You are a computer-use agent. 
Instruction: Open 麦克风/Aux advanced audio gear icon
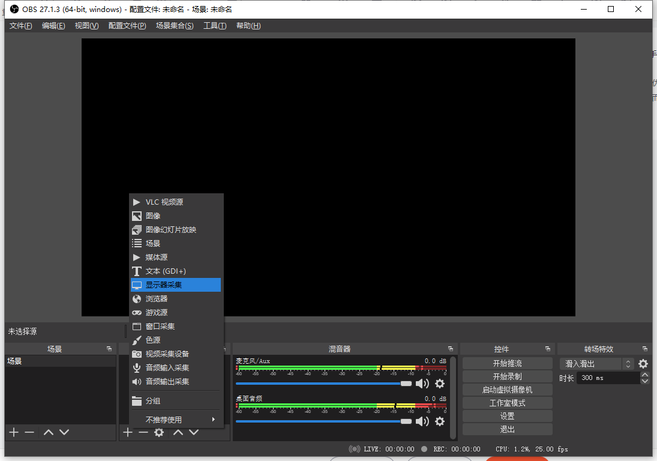[x=440, y=383]
